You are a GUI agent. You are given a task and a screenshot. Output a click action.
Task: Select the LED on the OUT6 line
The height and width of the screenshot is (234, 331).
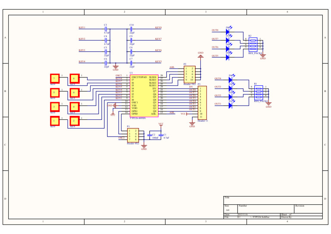tap(228, 48)
